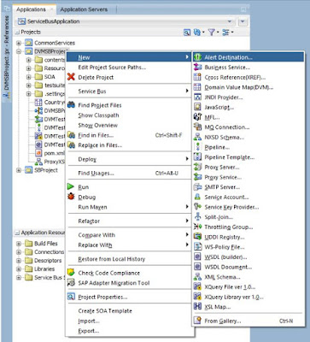The image size is (310, 342).
Task: Select Find in Files
Action: (129, 135)
